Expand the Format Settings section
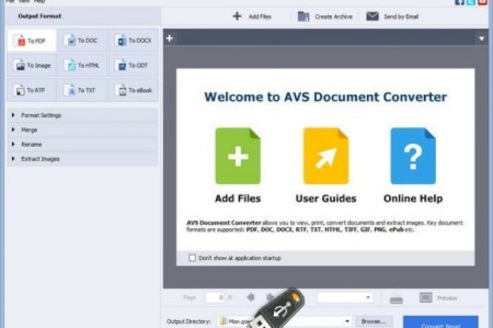493x328 pixels. point(42,115)
